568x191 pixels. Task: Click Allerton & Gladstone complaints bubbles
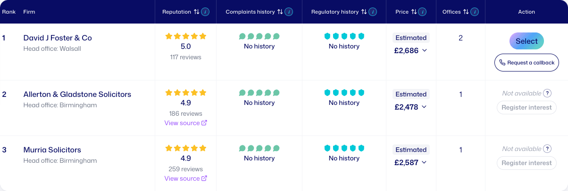point(259,93)
